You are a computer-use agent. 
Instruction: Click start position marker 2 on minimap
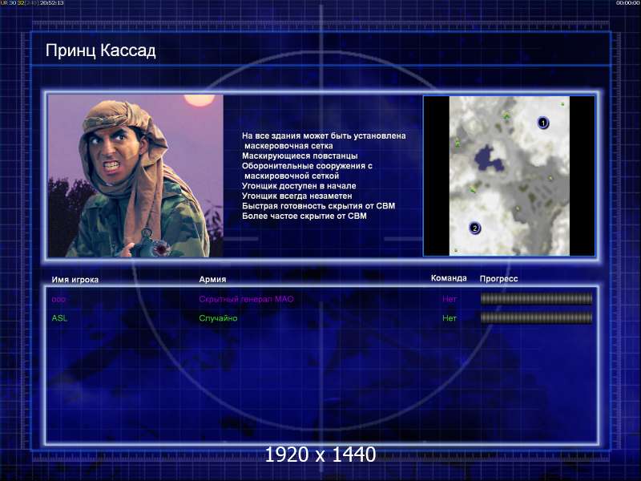coord(474,228)
